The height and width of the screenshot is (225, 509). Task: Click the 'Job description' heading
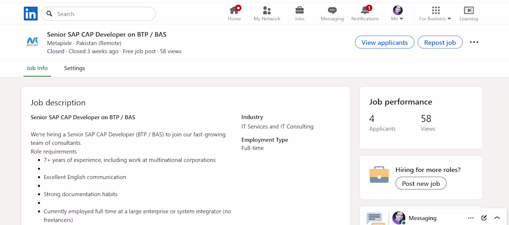click(58, 103)
